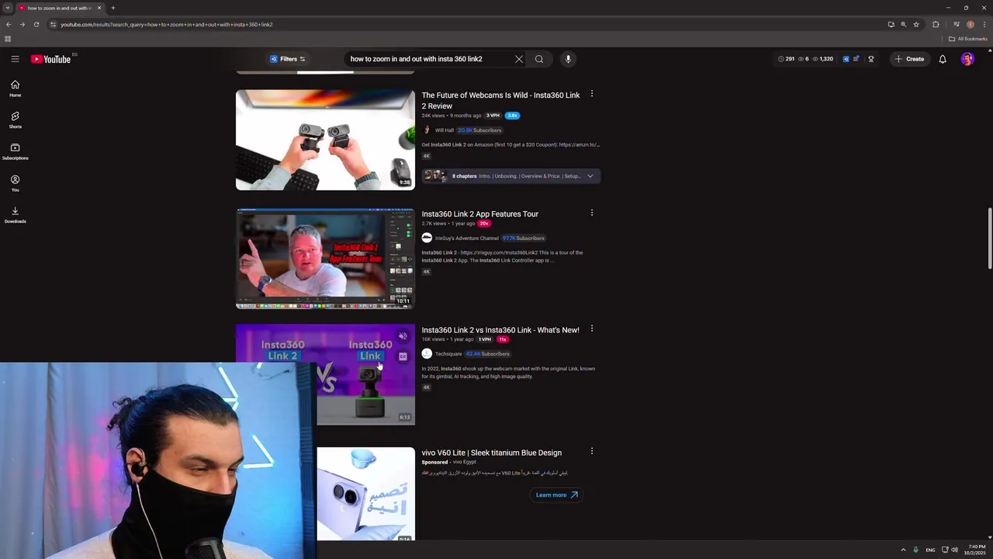Visit the Will Hall channel
The height and width of the screenshot is (559, 993).
(445, 130)
